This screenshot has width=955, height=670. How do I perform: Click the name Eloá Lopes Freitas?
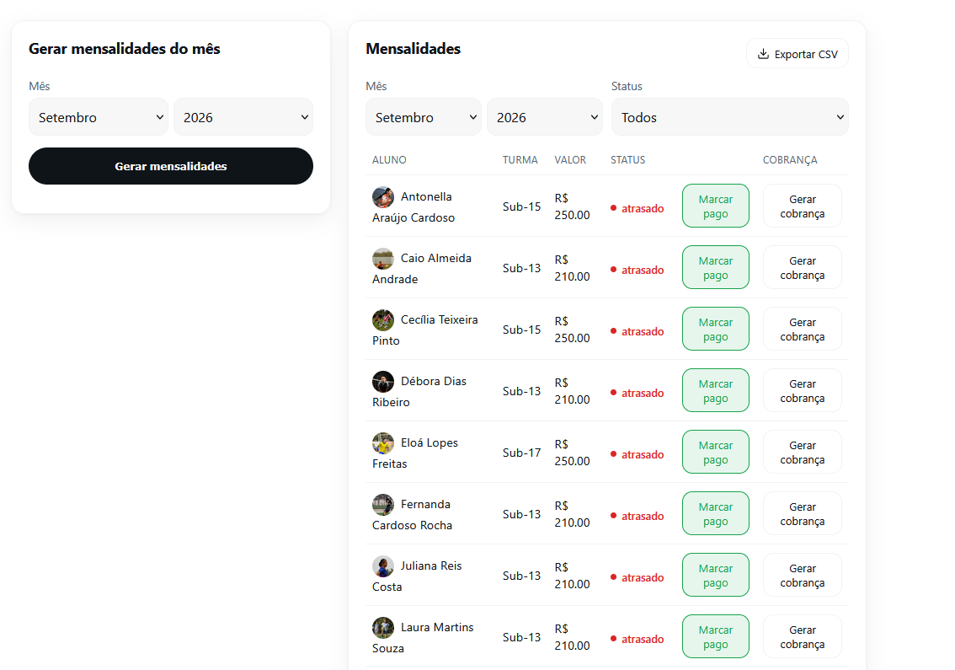(x=415, y=453)
